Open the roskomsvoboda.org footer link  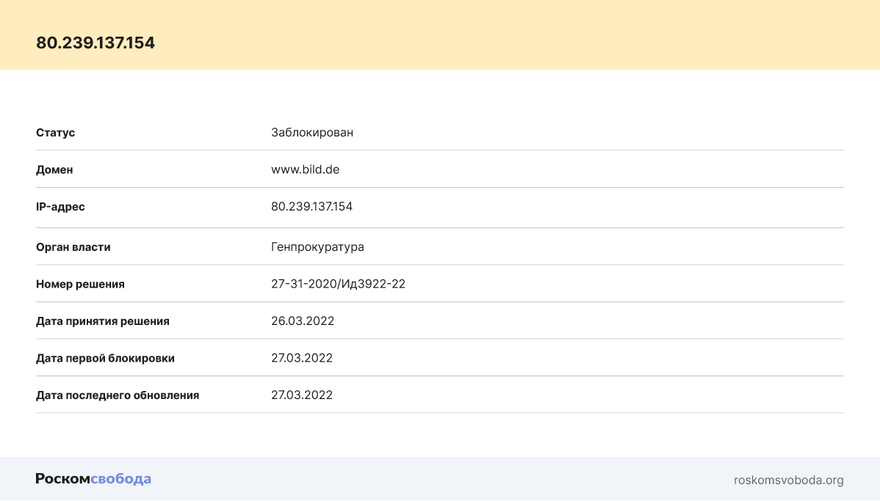(788, 480)
